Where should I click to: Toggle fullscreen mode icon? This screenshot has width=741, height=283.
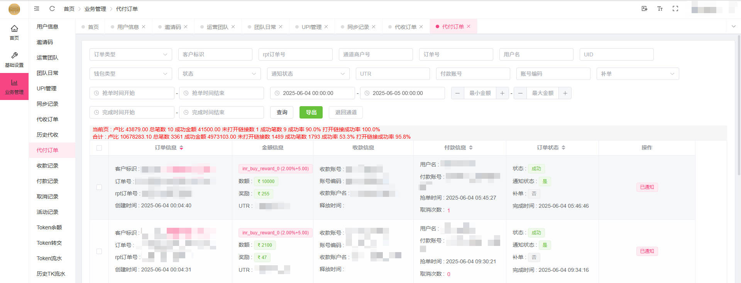click(x=675, y=8)
